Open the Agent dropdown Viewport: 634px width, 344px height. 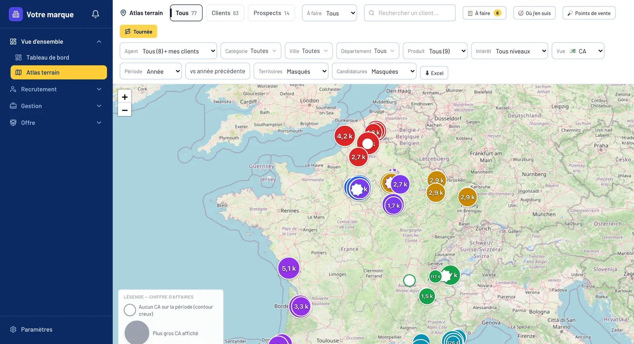168,51
